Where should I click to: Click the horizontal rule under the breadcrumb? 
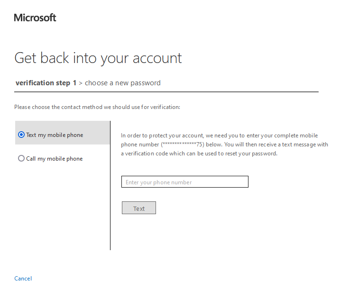[166, 91]
